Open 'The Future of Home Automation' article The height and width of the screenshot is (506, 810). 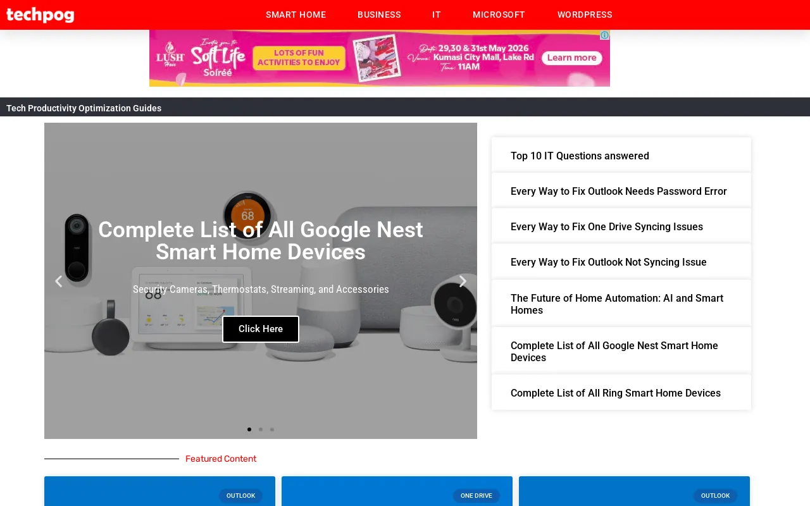click(x=617, y=304)
